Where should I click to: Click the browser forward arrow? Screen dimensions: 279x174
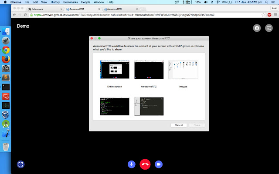click(x=20, y=15)
